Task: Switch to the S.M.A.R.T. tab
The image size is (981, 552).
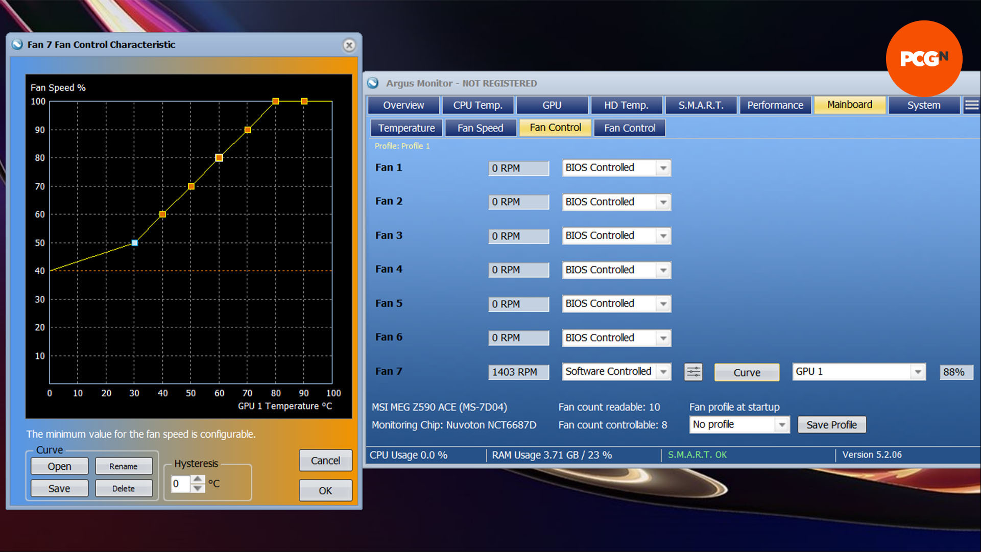Action: click(701, 105)
